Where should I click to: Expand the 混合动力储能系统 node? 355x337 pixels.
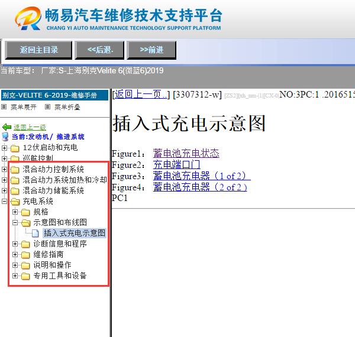click(4, 190)
